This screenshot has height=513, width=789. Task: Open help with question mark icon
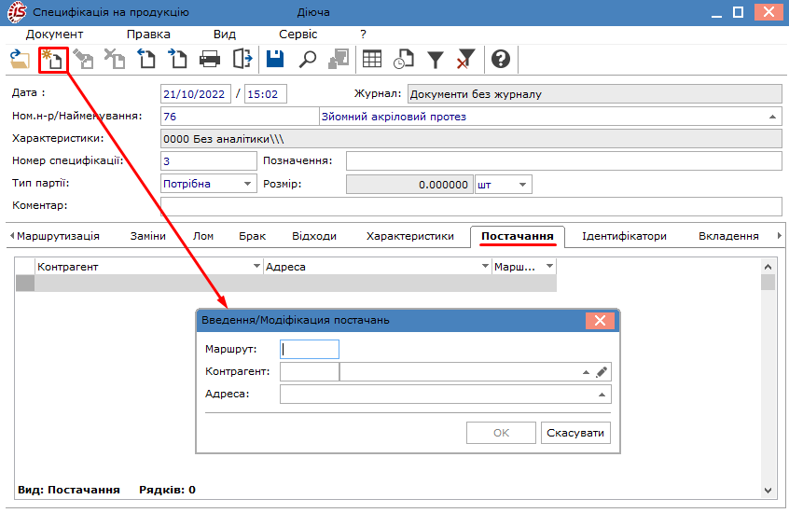click(501, 60)
